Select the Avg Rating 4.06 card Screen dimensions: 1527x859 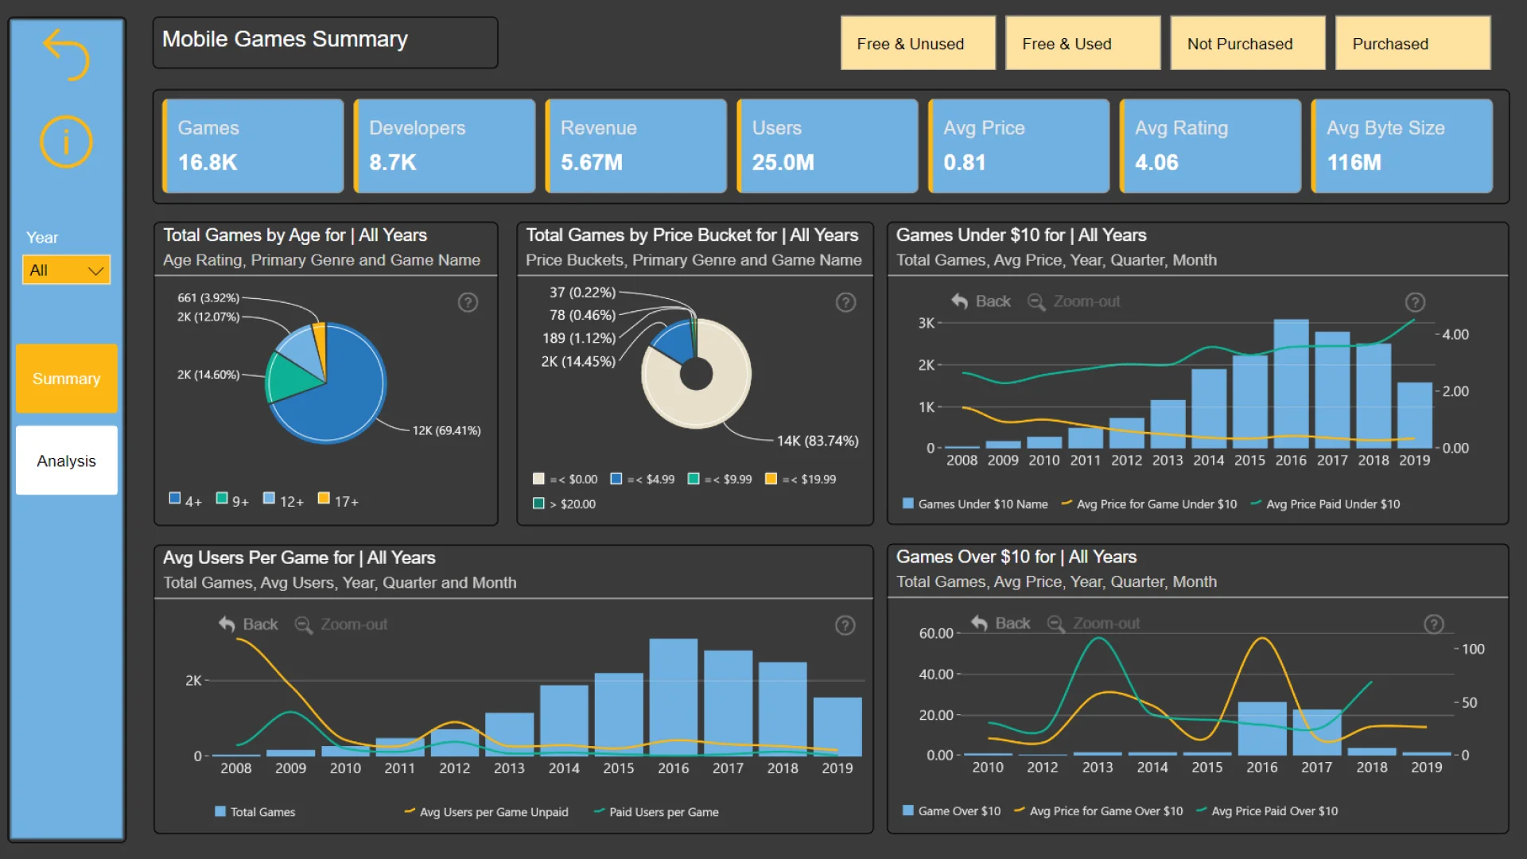pyautogui.click(x=1210, y=146)
